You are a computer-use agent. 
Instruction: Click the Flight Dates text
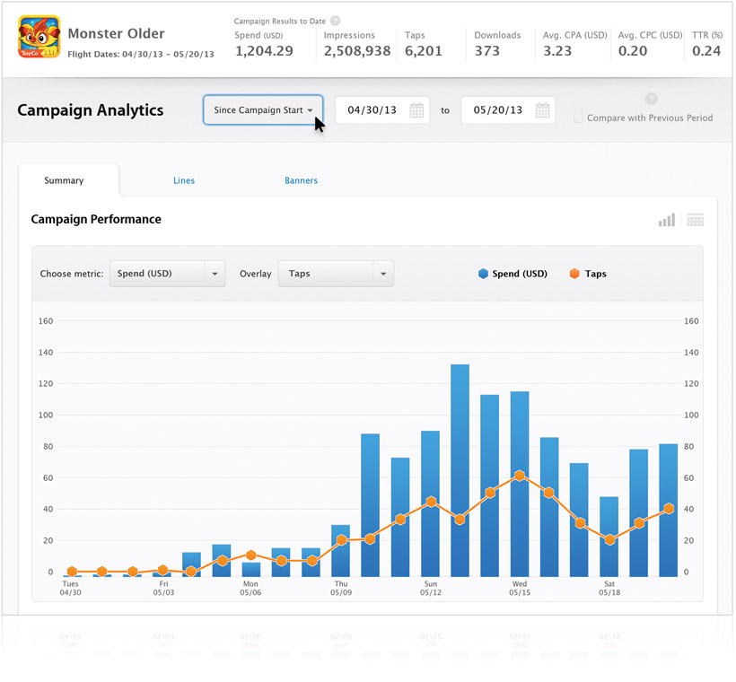tap(141, 55)
